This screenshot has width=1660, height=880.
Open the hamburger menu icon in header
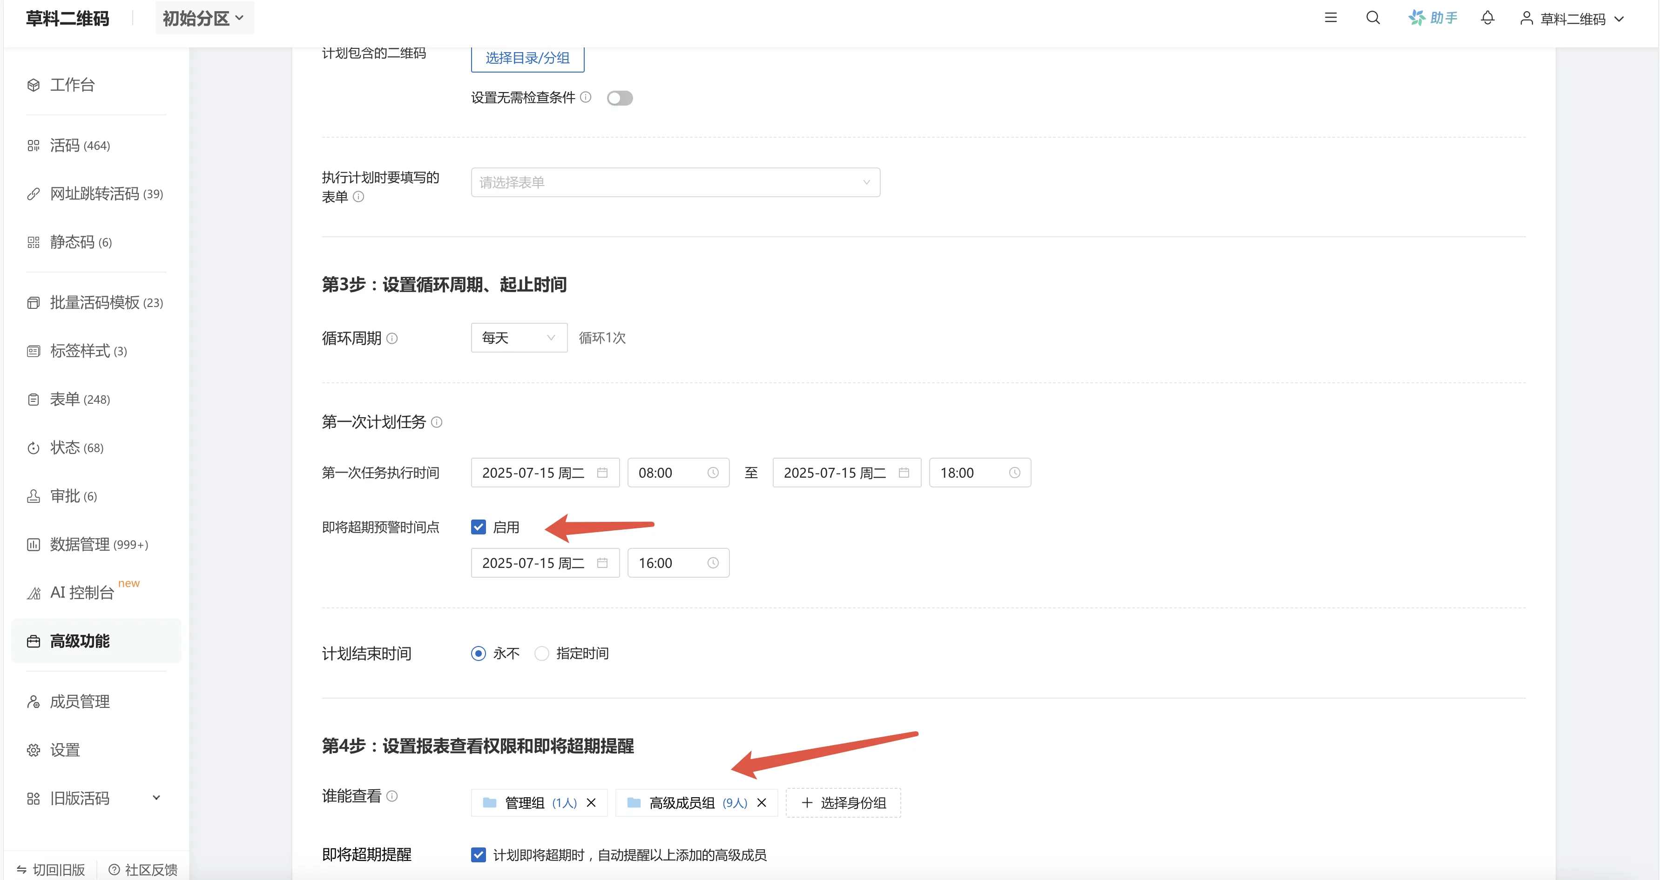[1331, 18]
